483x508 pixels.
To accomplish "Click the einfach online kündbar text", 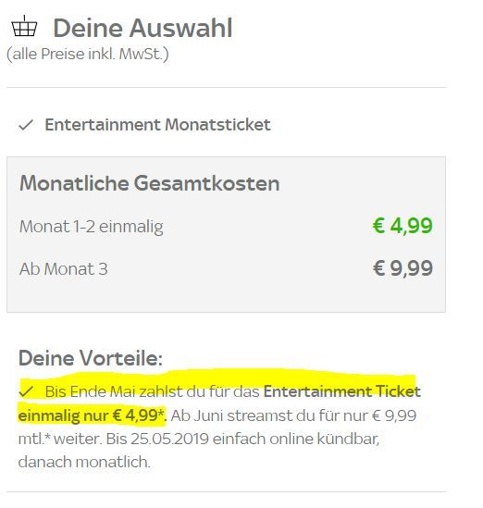I will (296, 439).
